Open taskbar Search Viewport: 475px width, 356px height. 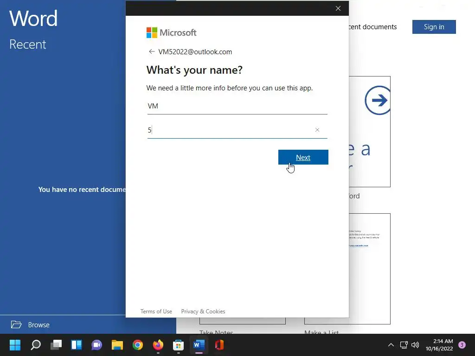click(36, 345)
